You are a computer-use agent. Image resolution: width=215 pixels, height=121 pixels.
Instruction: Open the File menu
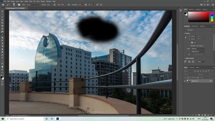[x=5, y=1]
